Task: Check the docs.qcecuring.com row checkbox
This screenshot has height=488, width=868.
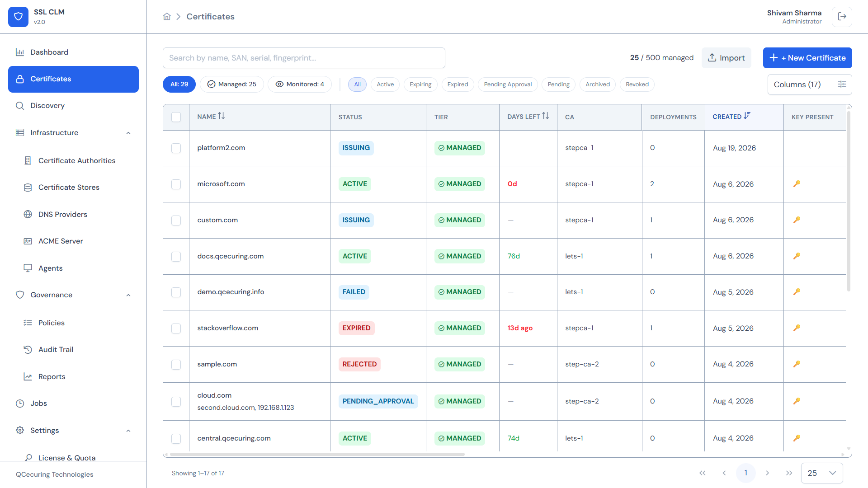Action: 176,257
